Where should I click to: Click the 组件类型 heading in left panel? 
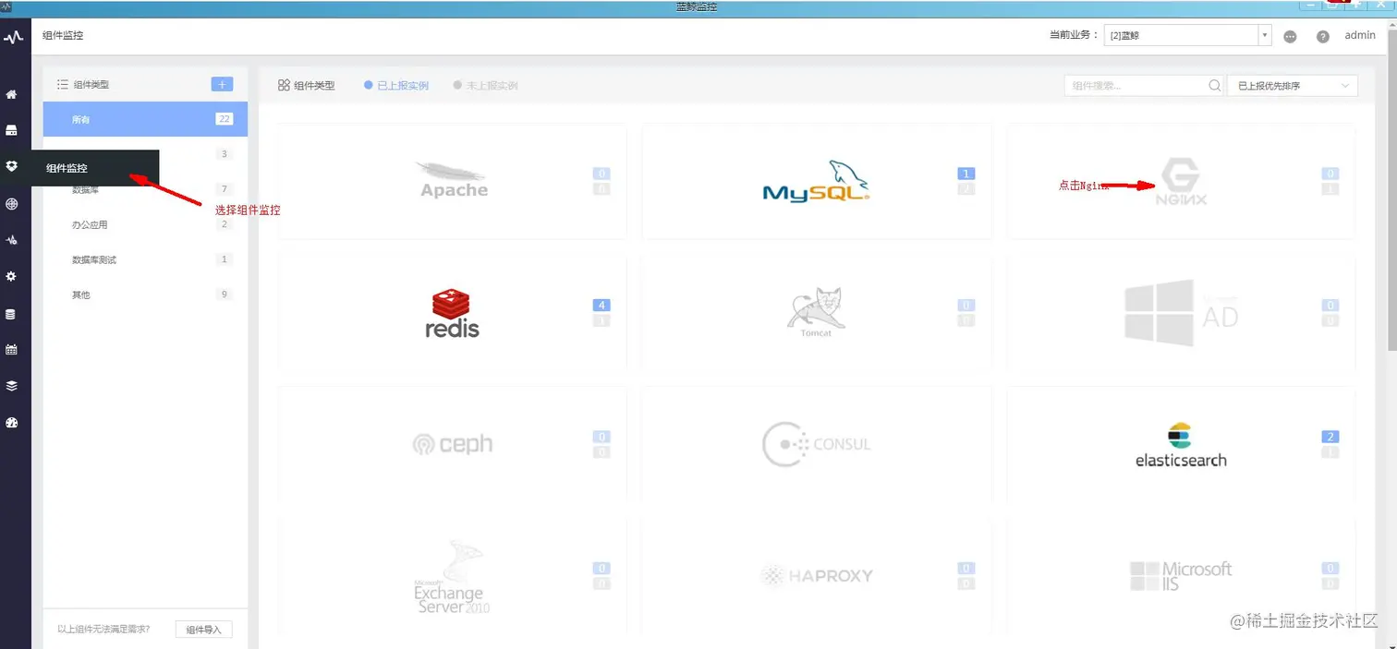(91, 84)
